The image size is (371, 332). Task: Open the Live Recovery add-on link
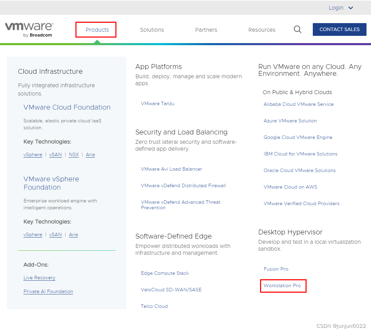coord(39,278)
